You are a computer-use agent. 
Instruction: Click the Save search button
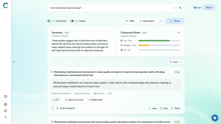tap(147, 21)
